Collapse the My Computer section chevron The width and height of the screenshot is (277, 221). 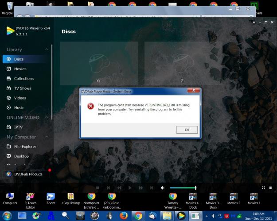tap(47, 137)
